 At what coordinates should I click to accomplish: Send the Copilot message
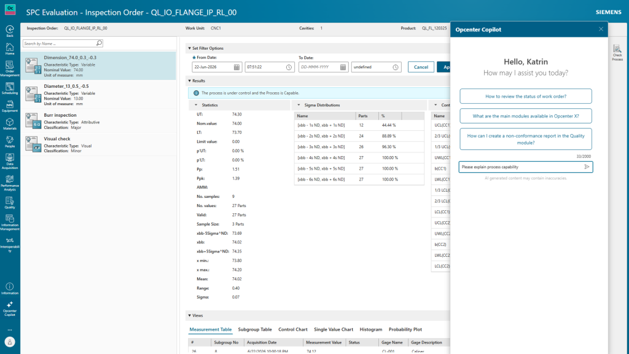[587, 167]
